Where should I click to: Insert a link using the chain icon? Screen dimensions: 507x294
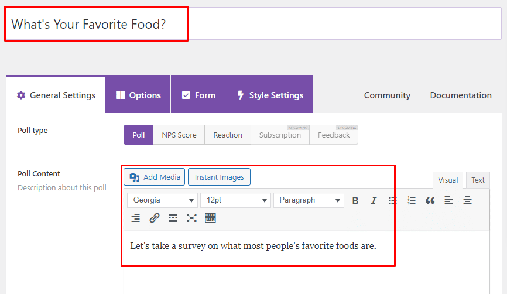155,218
